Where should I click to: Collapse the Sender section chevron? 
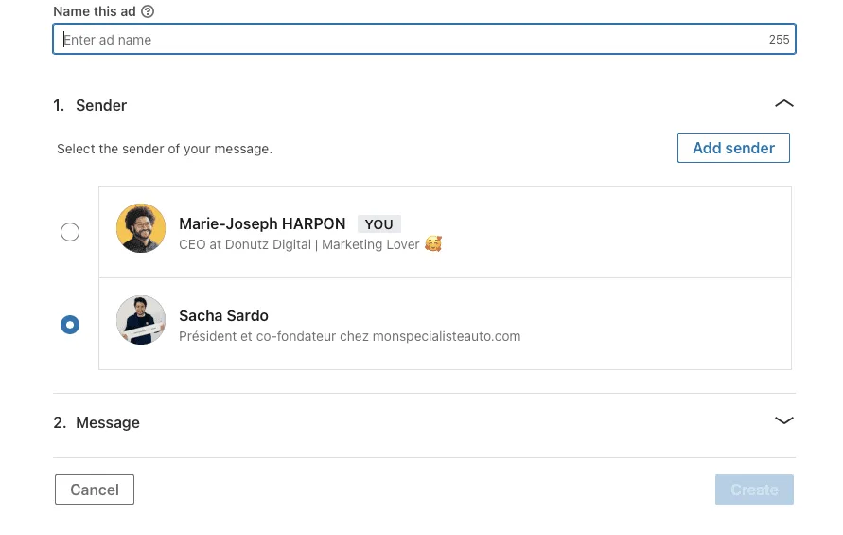783,103
